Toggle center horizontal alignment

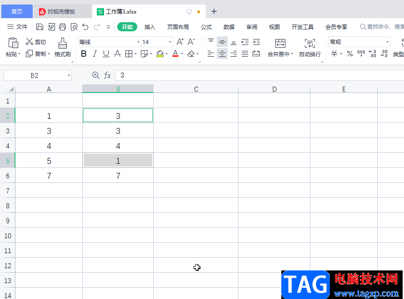tap(222, 54)
